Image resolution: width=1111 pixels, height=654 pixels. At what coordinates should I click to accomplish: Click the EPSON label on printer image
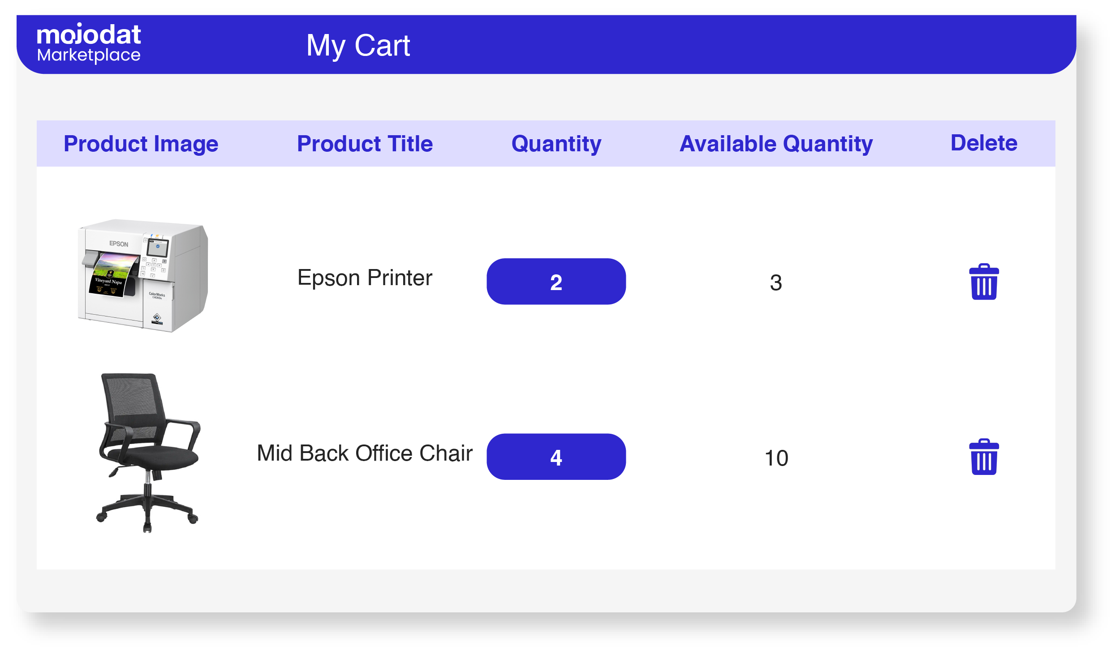click(119, 244)
